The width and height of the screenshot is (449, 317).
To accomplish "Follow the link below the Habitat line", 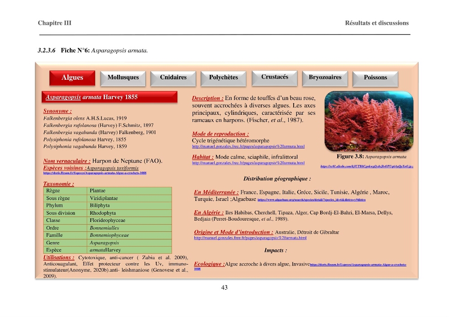I will point(248,163).
